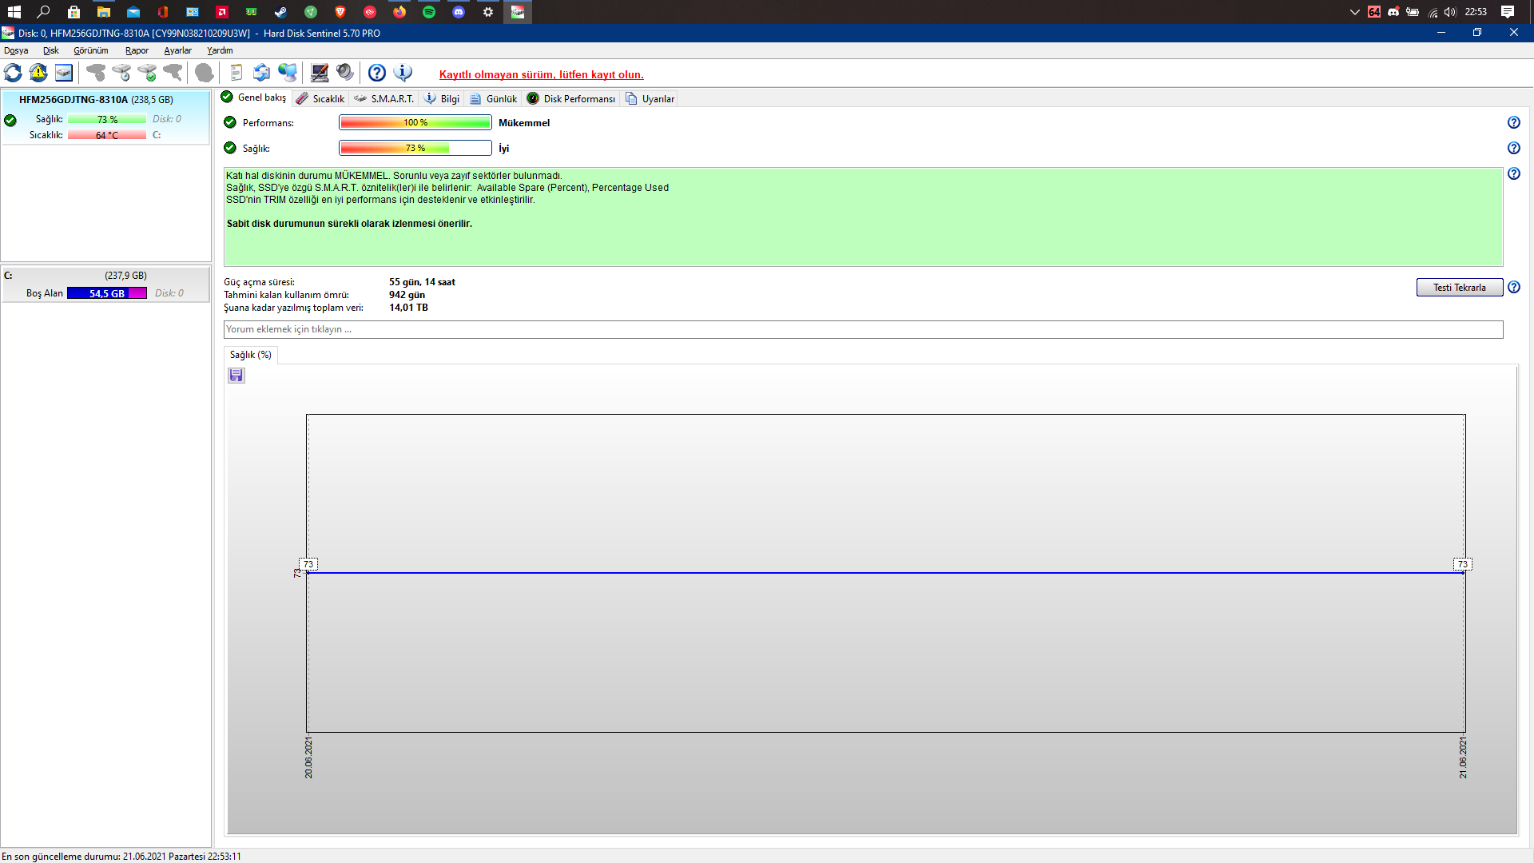
Task: Click the information bubble icon
Action: (x=403, y=73)
